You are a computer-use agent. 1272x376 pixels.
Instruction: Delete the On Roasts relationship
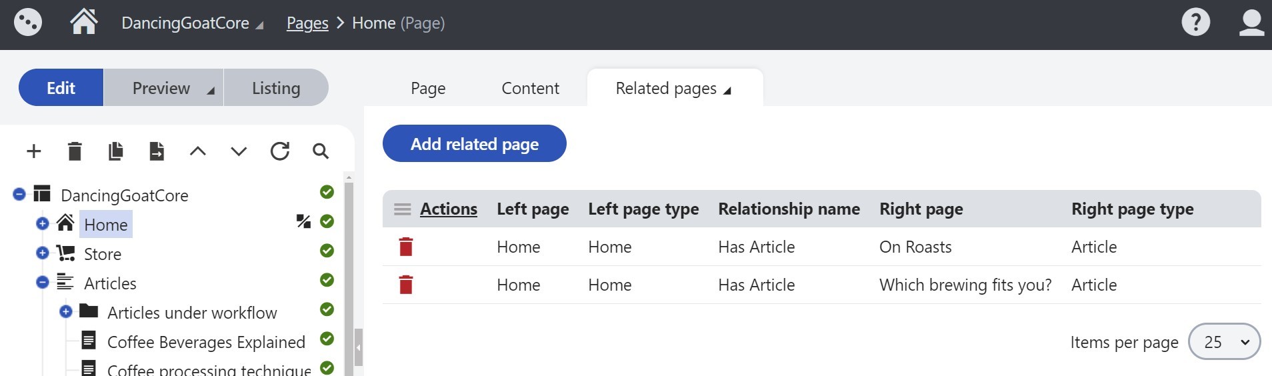(x=406, y=247)
